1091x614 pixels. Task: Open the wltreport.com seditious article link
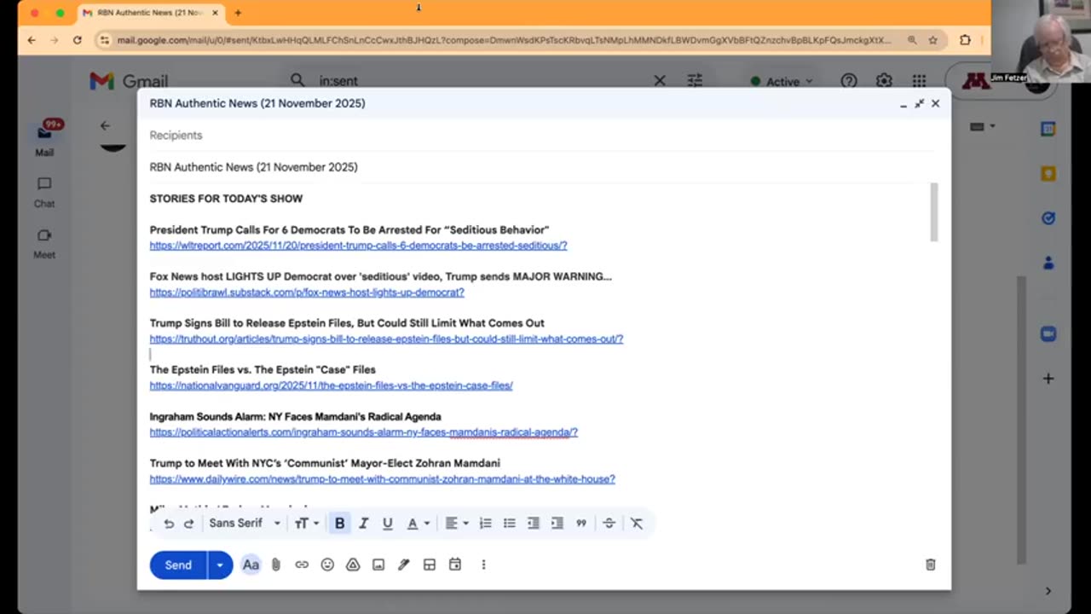point(358,246)
